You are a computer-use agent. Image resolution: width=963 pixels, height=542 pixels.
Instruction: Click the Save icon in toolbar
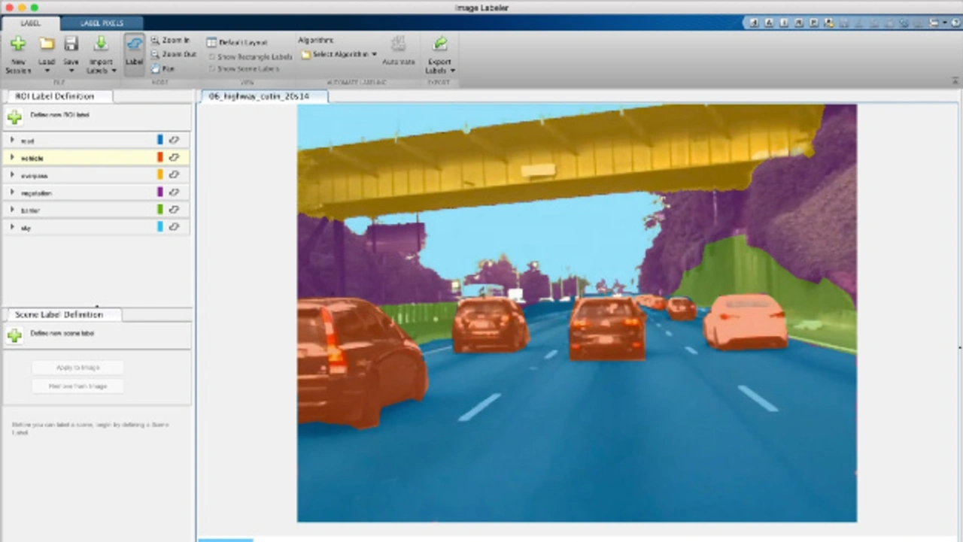pos(71,44)
